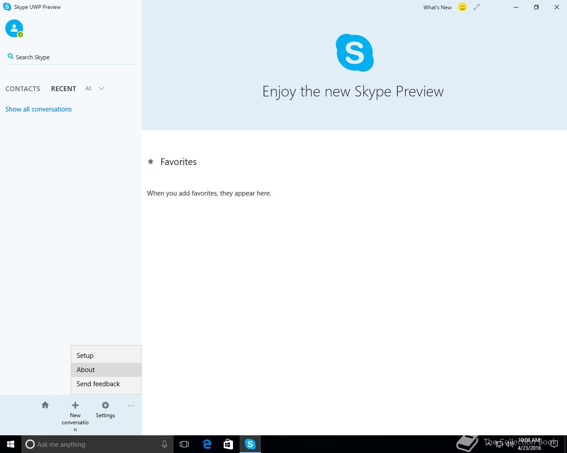Go to the Home icon
Image resolution: width=567 pixels, height=453 pixels.
tap(45, 405)
